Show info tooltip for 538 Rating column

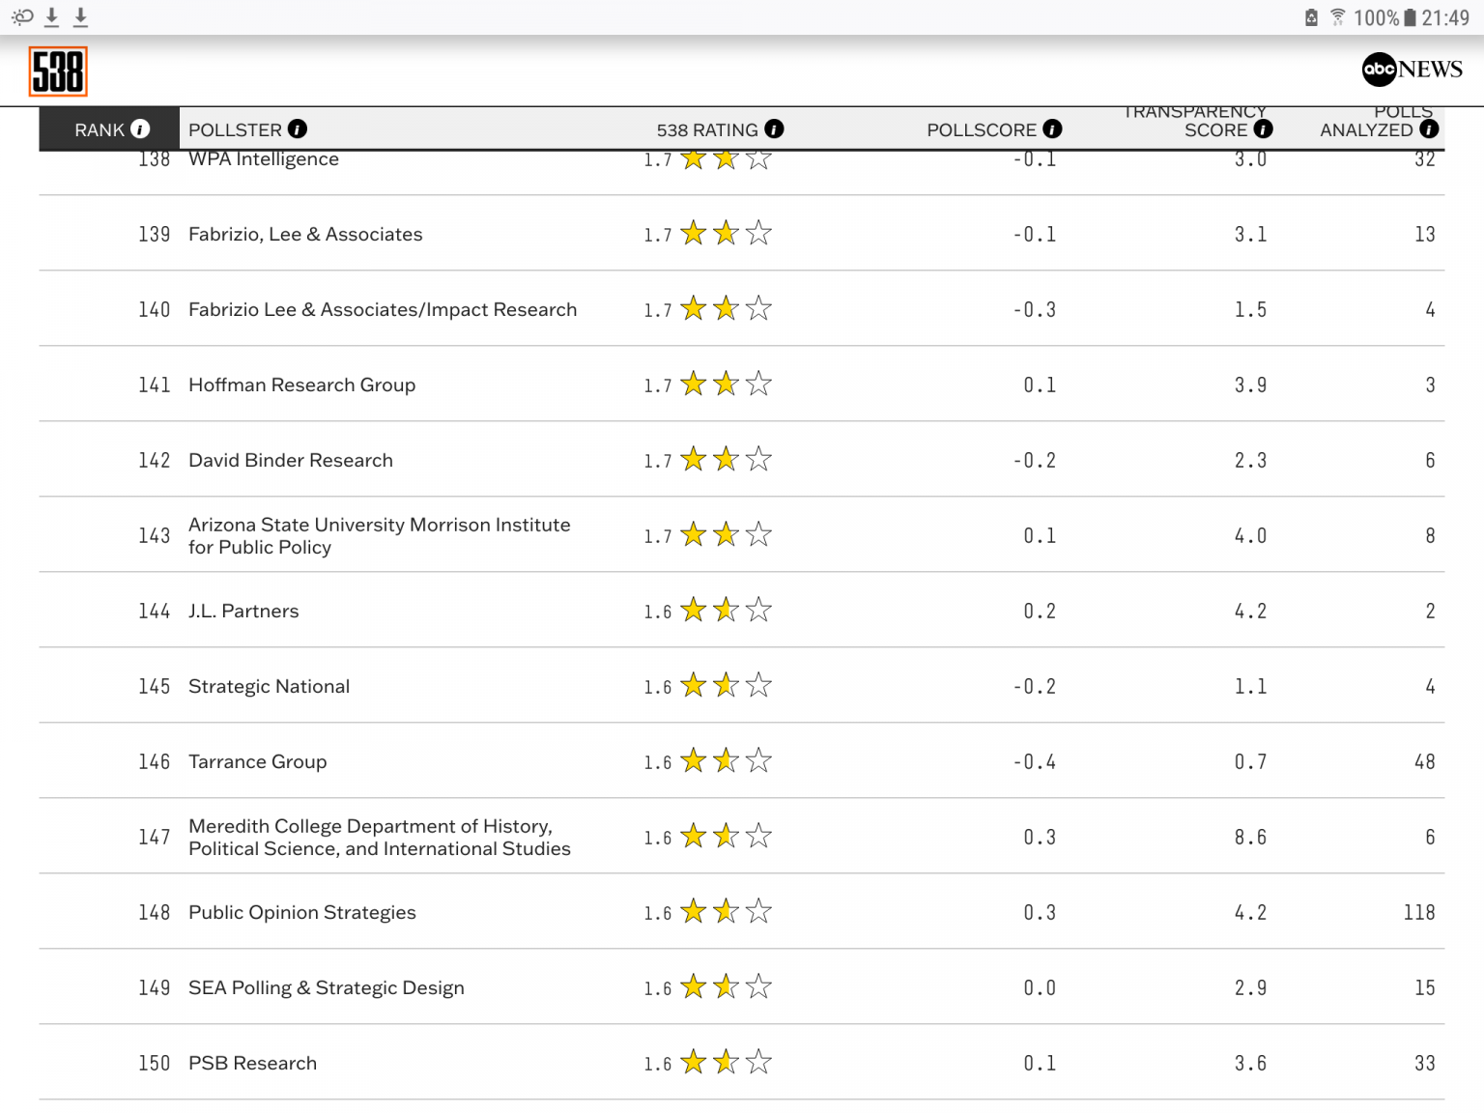774,128
